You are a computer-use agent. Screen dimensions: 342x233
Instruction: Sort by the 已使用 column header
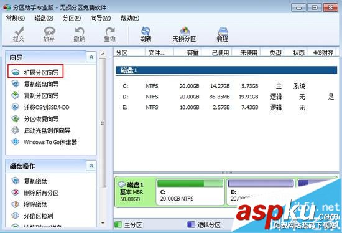(216, 53)
